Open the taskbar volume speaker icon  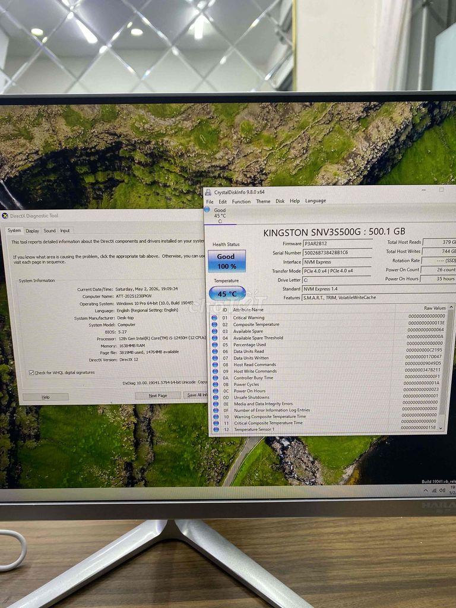[442, 491]
